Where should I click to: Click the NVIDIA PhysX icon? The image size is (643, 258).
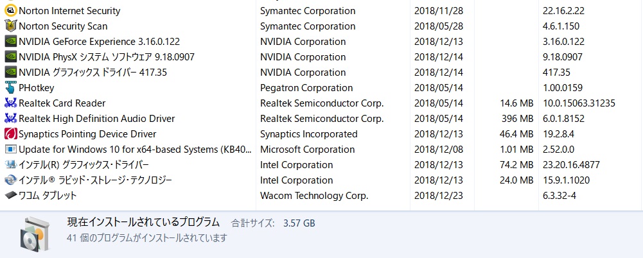(x=10, y=57)
